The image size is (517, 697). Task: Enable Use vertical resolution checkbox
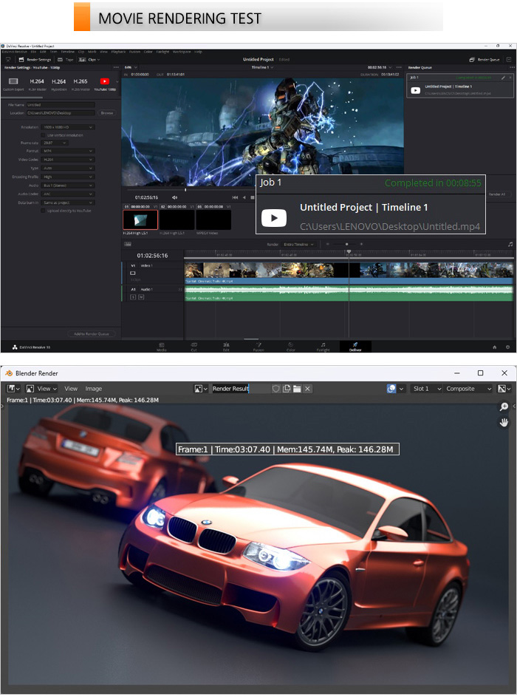coord(43,135)
